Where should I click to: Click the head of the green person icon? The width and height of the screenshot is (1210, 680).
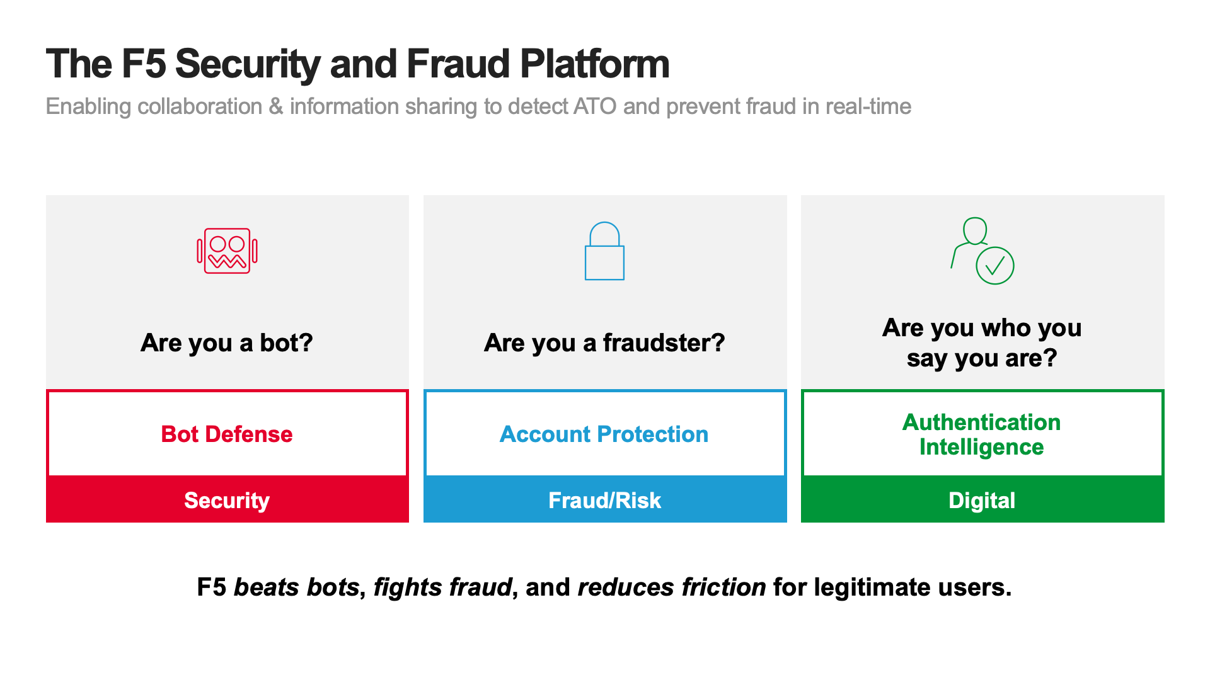tap(975, 230)
